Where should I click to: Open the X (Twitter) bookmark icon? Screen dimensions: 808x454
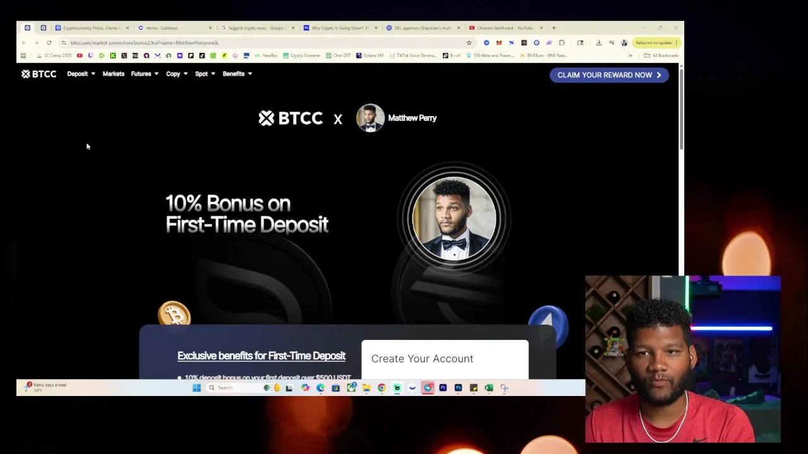[124, 55]
